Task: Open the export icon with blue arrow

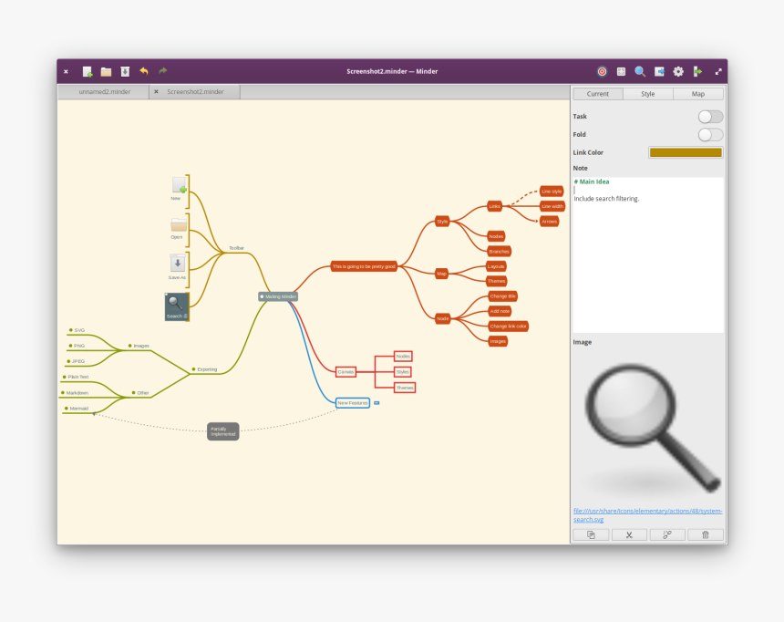Action: [x=659, y=71]
